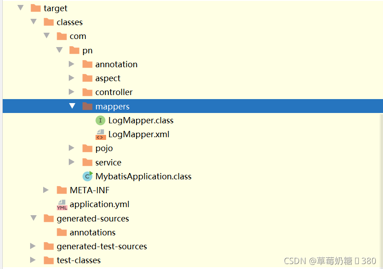Expand the test-classes node
Viewport: 383px width, 269px height.
(32, 260)
